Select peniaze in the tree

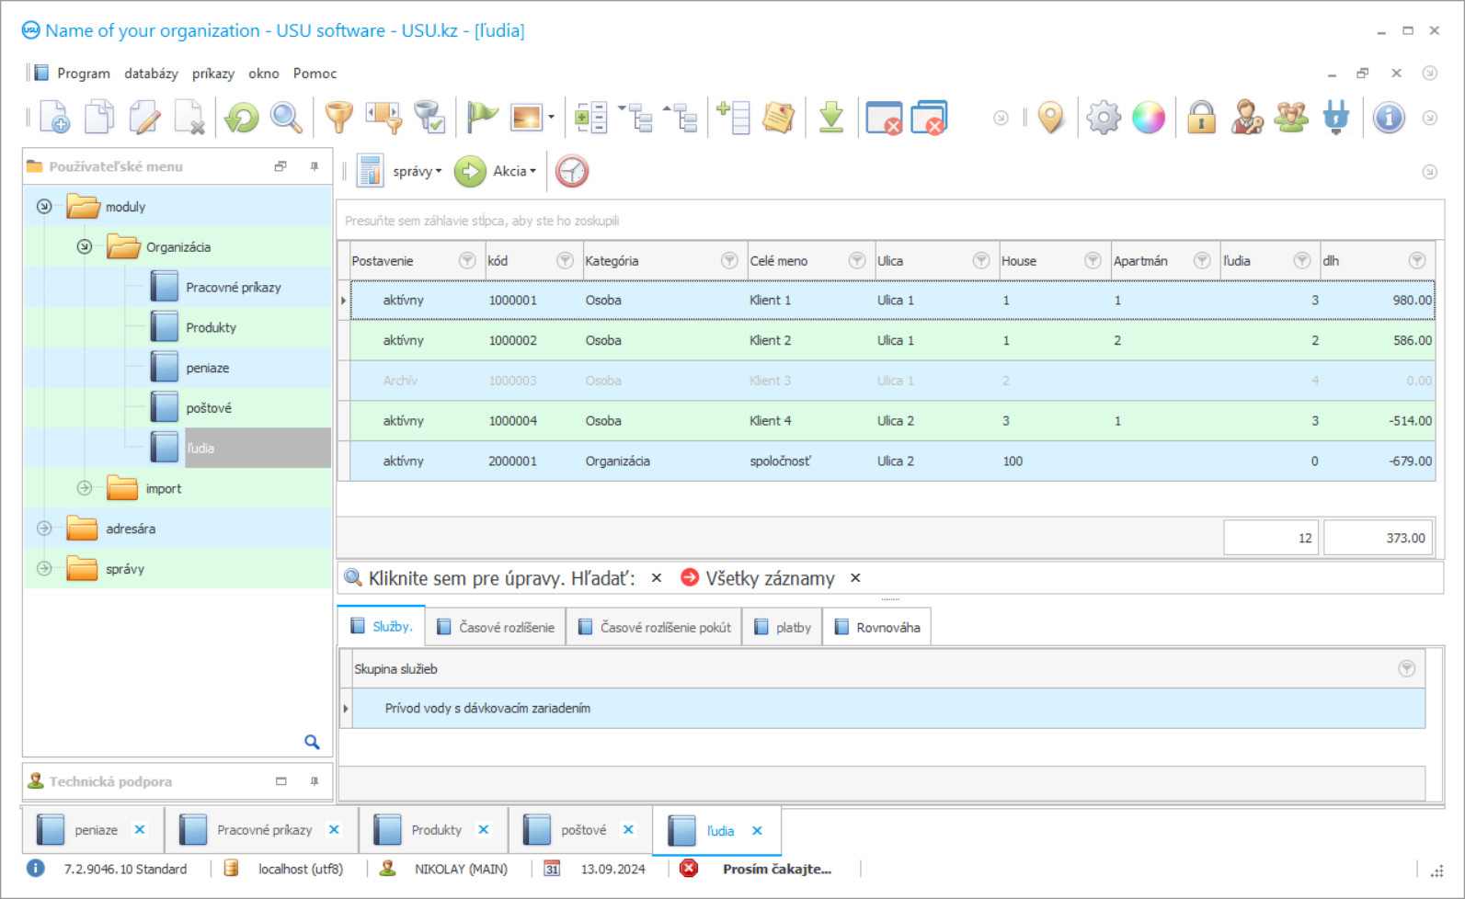tap(208, 369)
